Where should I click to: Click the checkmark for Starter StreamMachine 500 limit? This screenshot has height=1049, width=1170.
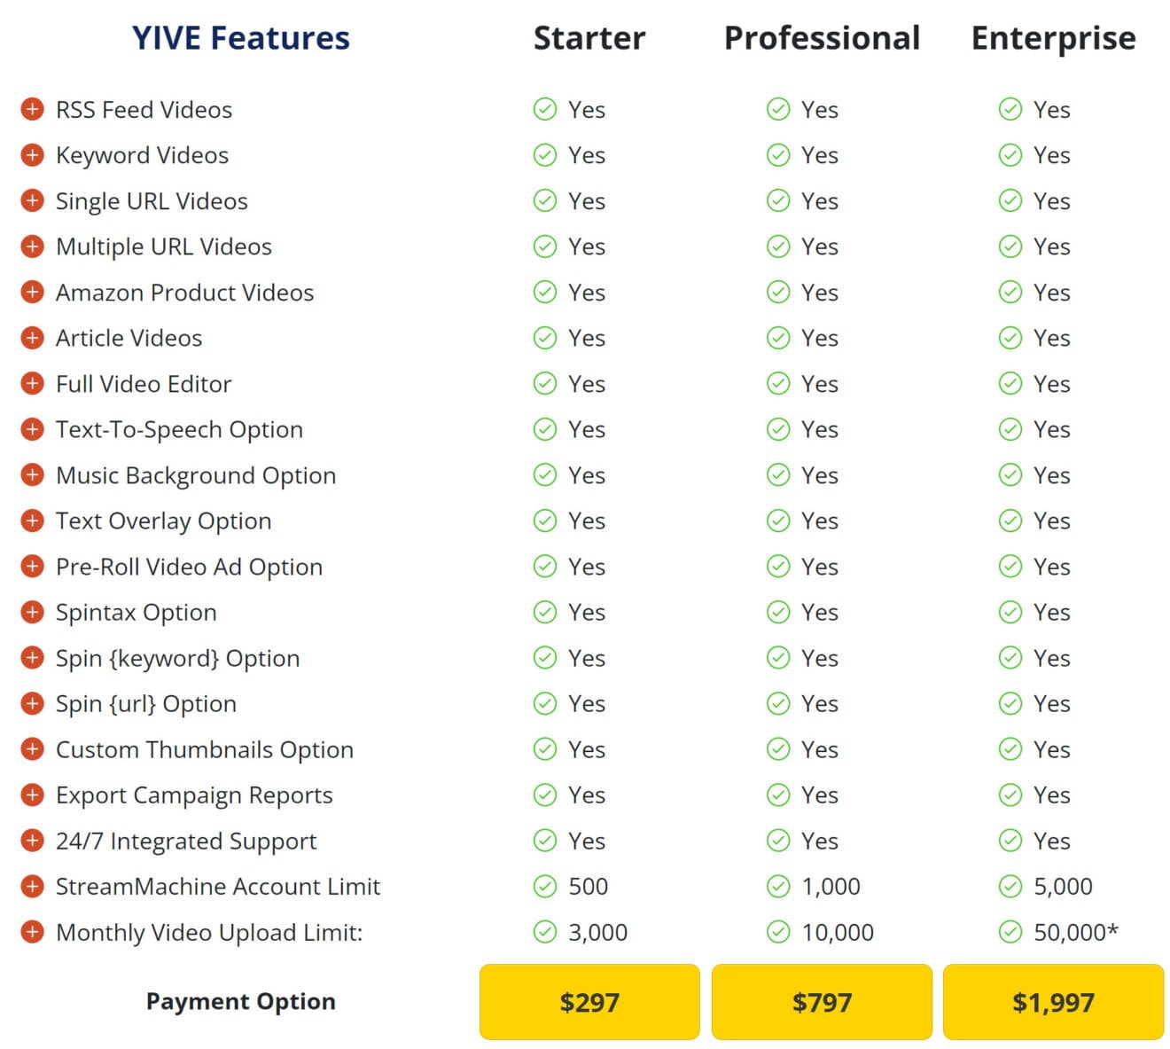pyautogui.click(x=545, y=886)
